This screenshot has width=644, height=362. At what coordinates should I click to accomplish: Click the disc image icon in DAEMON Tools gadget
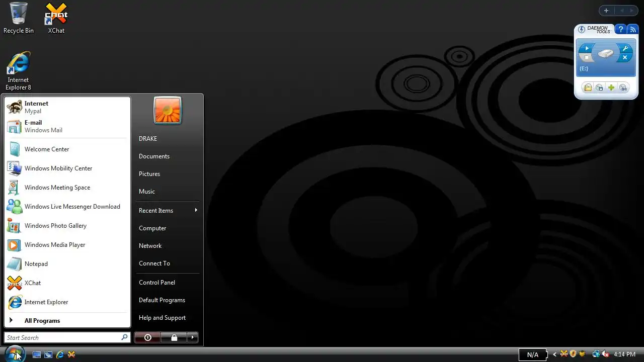pos(599,88)
